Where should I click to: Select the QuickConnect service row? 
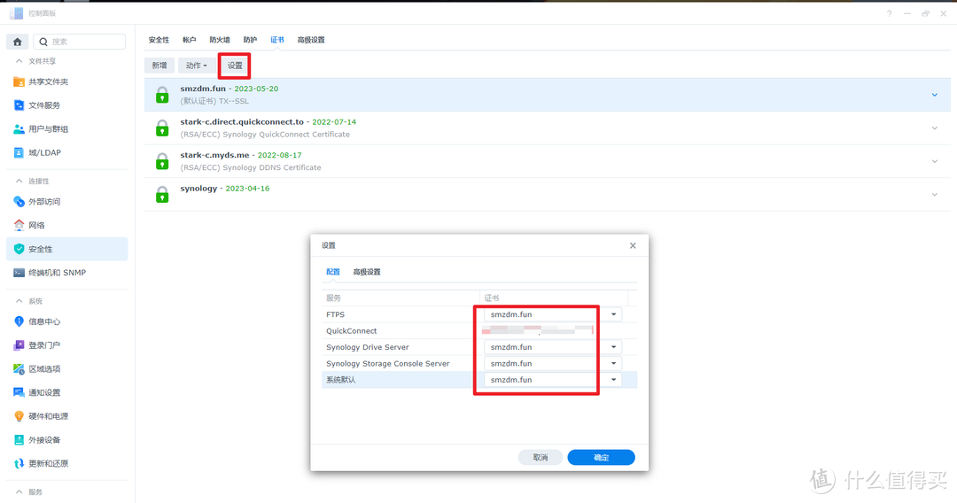point(479,331)
